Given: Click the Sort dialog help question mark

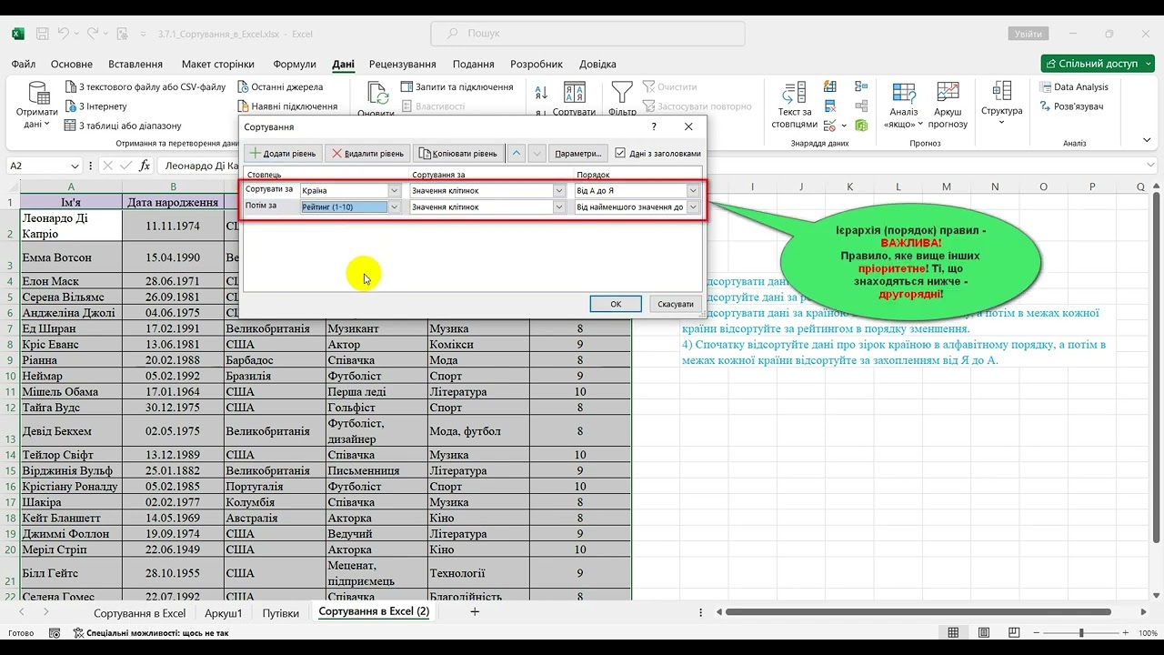Looking at the screenshot, I should pyautogui.click(x=654, y=126).
